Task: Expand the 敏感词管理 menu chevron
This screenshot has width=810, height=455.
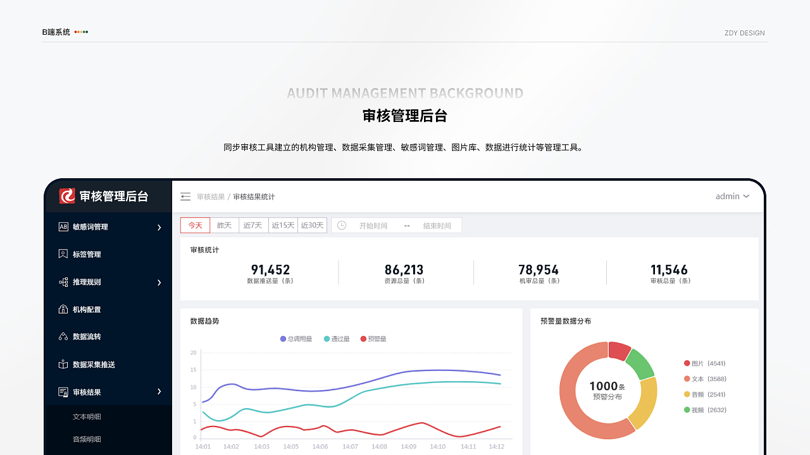Action: [159, 226]
